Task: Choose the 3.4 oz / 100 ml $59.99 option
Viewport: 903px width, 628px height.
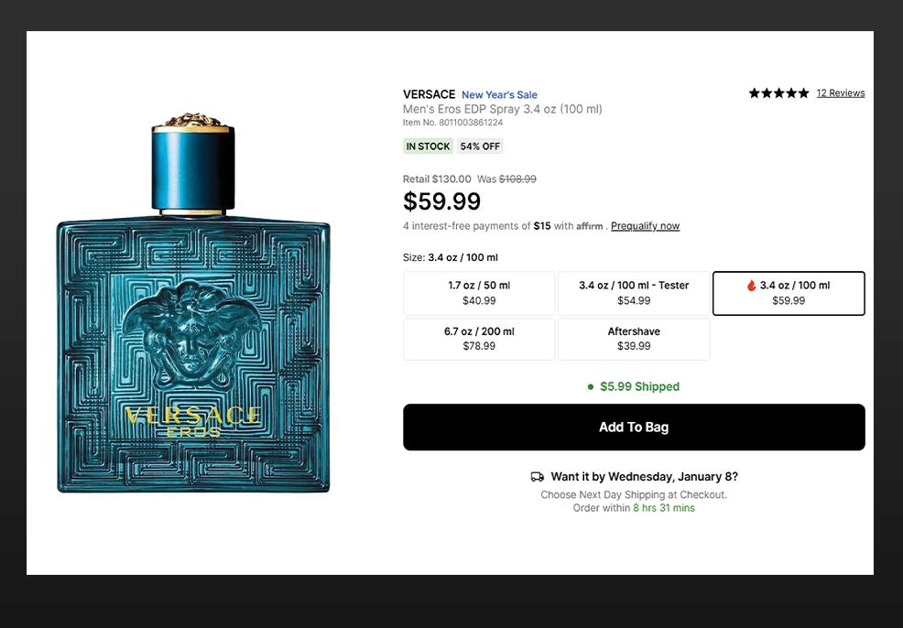Action: (789, 293)
